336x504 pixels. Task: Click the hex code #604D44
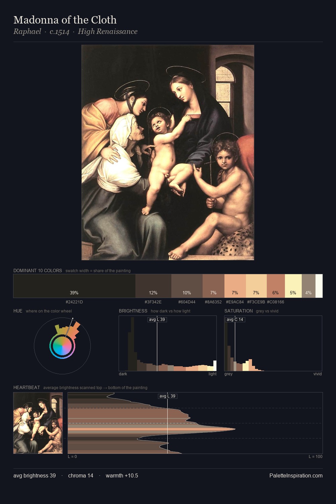[x=187, y=302]
